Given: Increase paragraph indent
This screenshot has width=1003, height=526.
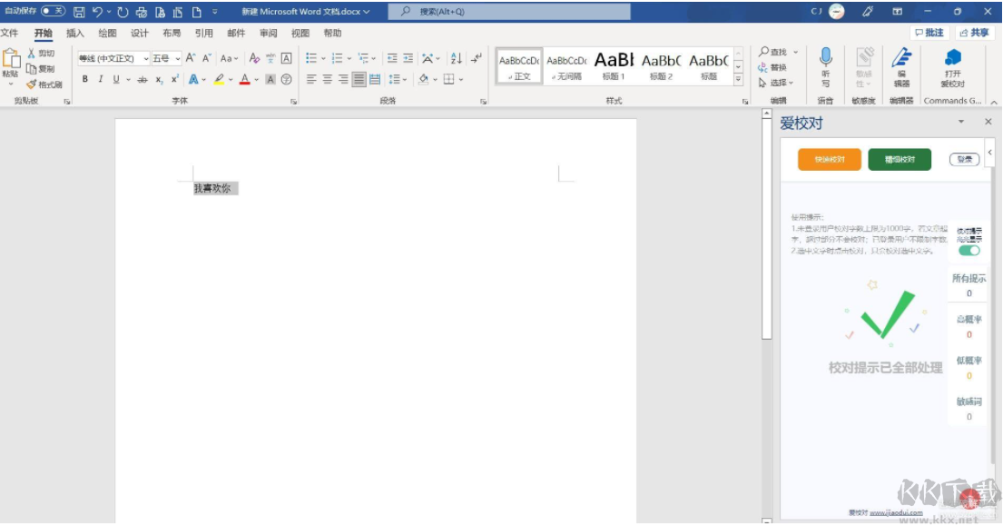Looking at the screenshot, I should point(408,58).
